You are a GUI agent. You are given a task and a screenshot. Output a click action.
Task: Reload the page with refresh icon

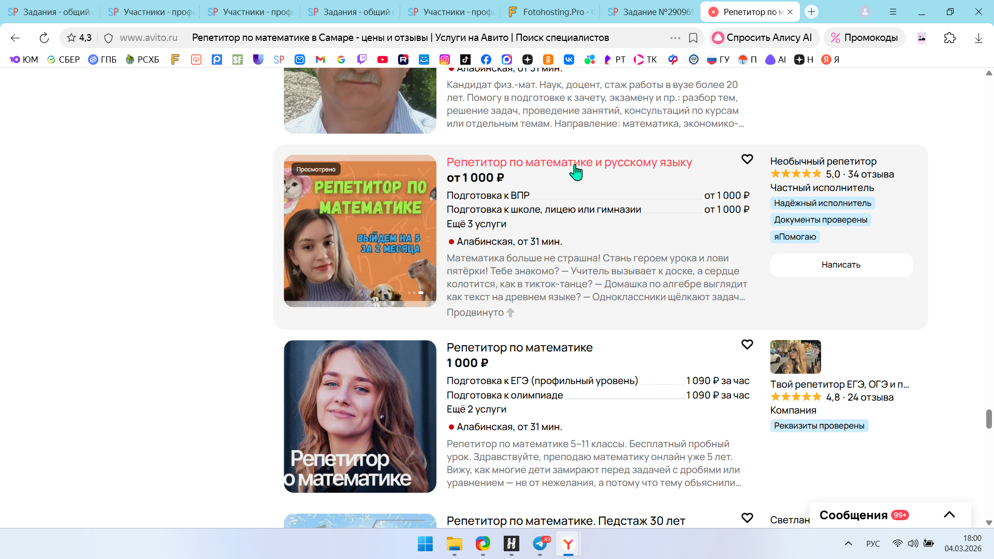pos(44,38)
